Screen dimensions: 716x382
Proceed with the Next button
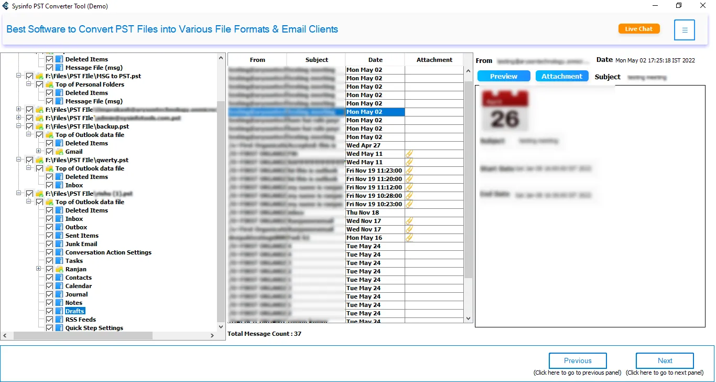[x=665, y=361]
